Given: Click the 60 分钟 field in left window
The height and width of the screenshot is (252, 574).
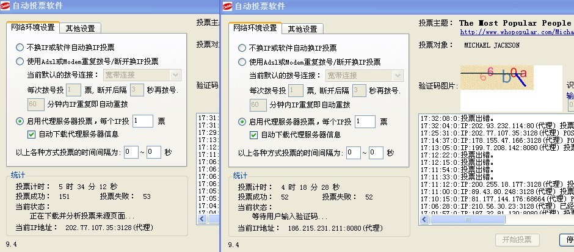Looking at the screenshot, I should 36,104.
